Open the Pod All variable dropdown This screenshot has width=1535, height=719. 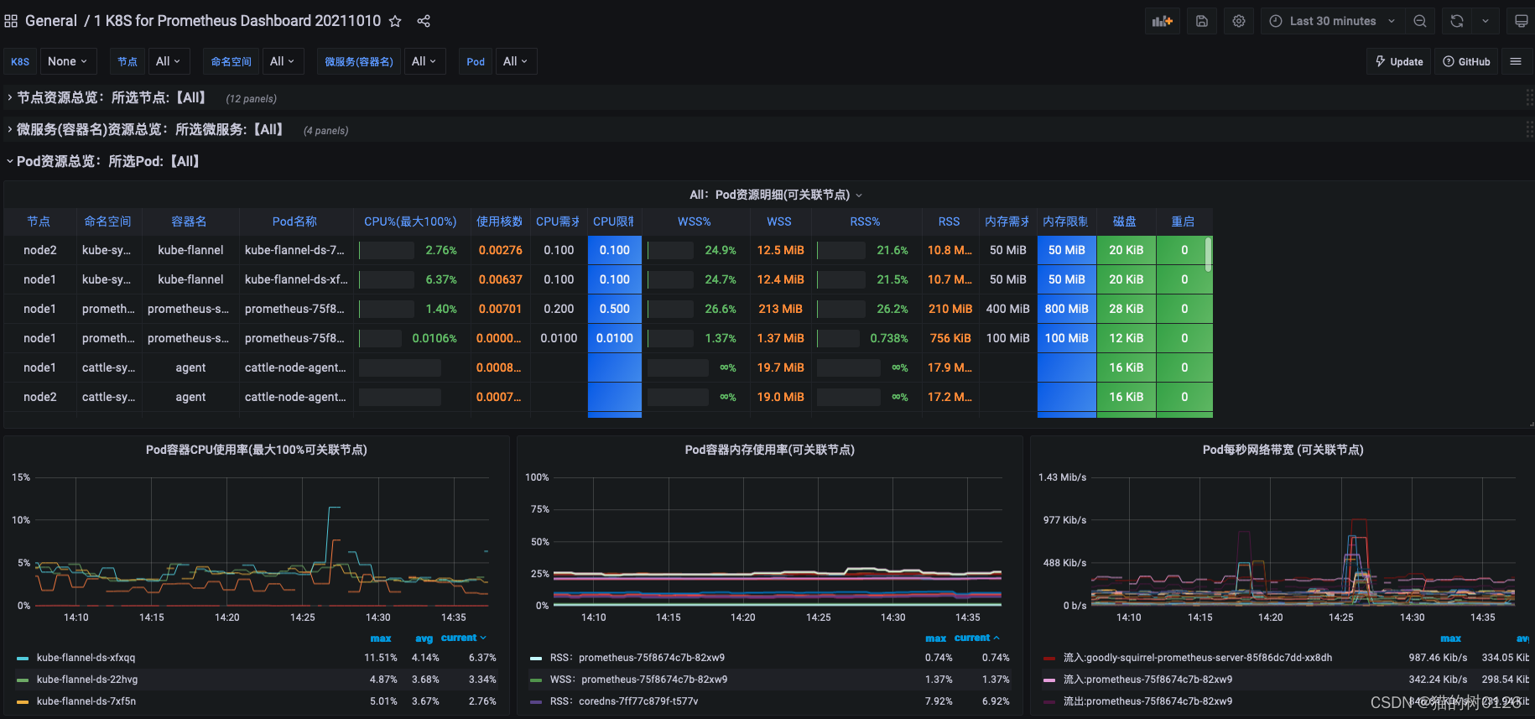coord(515,61)
